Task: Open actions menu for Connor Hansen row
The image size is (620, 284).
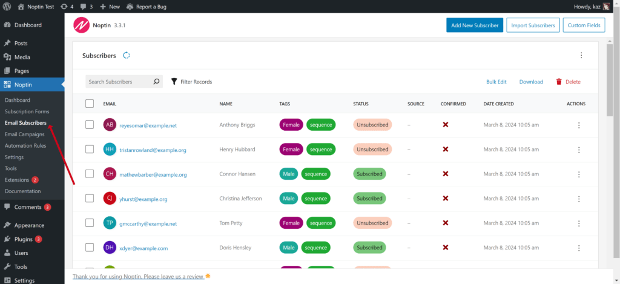Action: [x=579, y=174]
